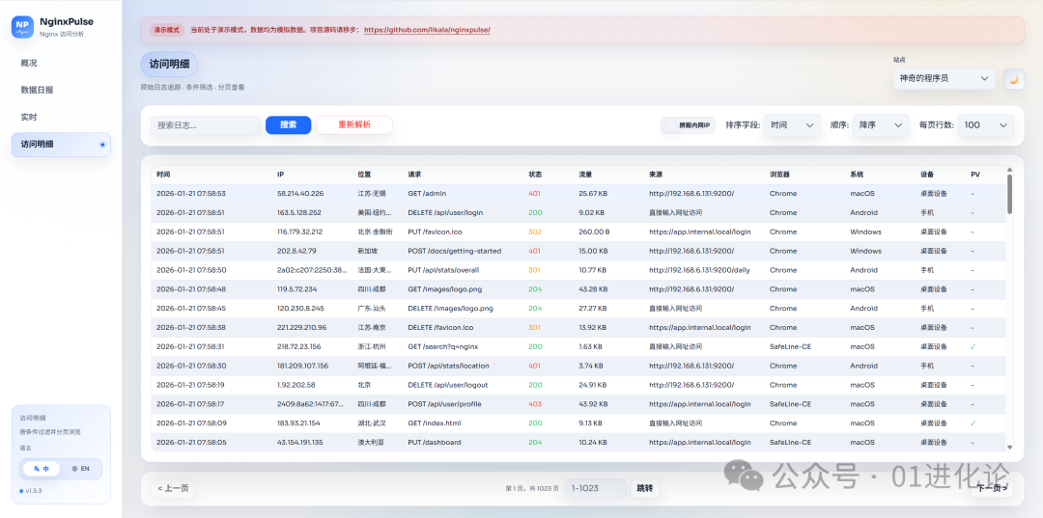
Task: Click IP cell 116.179.32.212
Action: click(x=298, y=232)
